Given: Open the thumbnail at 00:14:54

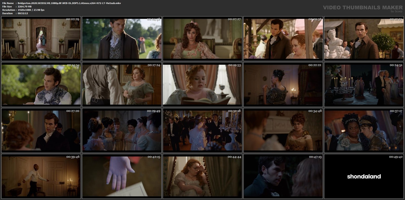Looking at the screenshot, I should (41, 85).
